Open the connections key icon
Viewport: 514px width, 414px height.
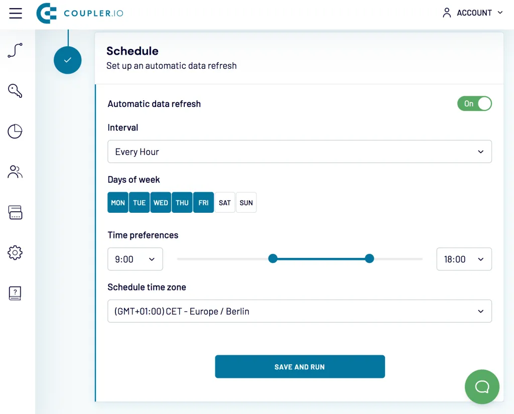(x=15, y=91)
